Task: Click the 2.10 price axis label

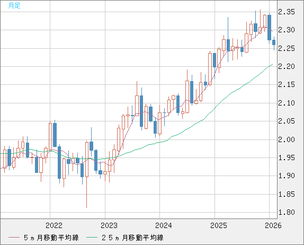Action: click(x=287, y=103)
